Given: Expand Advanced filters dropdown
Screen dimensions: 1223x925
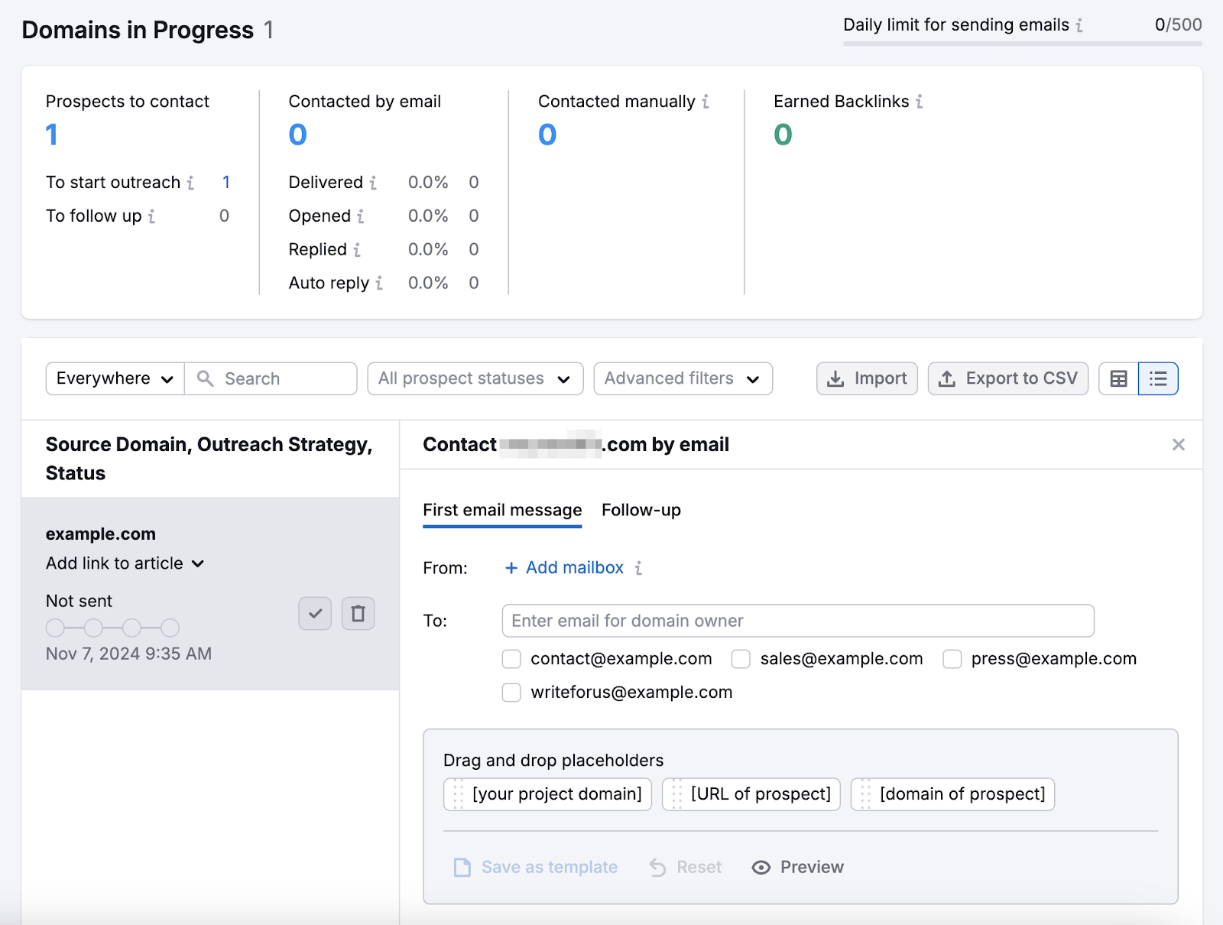Looking at the screenshot, I should tap(683, 378).
